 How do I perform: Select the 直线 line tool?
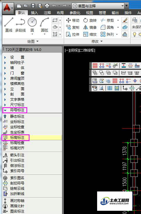pyautogui.click(x=9, y=25)
